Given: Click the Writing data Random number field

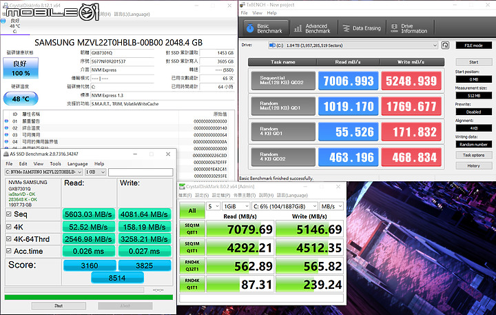Looking at the screenshot, I should click(473, 144).
